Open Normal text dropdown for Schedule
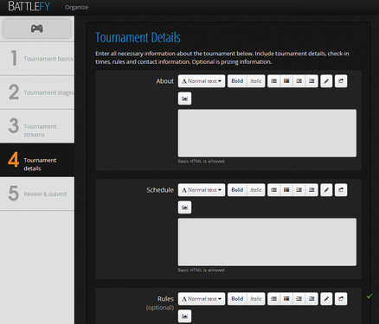 202,190
